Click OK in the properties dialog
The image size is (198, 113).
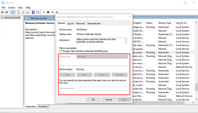click(93, 100)
